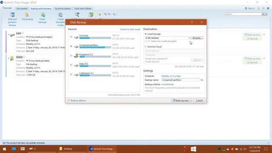
Task: Click the SYSTEM partition usage bar
Action: click(95, 38)
